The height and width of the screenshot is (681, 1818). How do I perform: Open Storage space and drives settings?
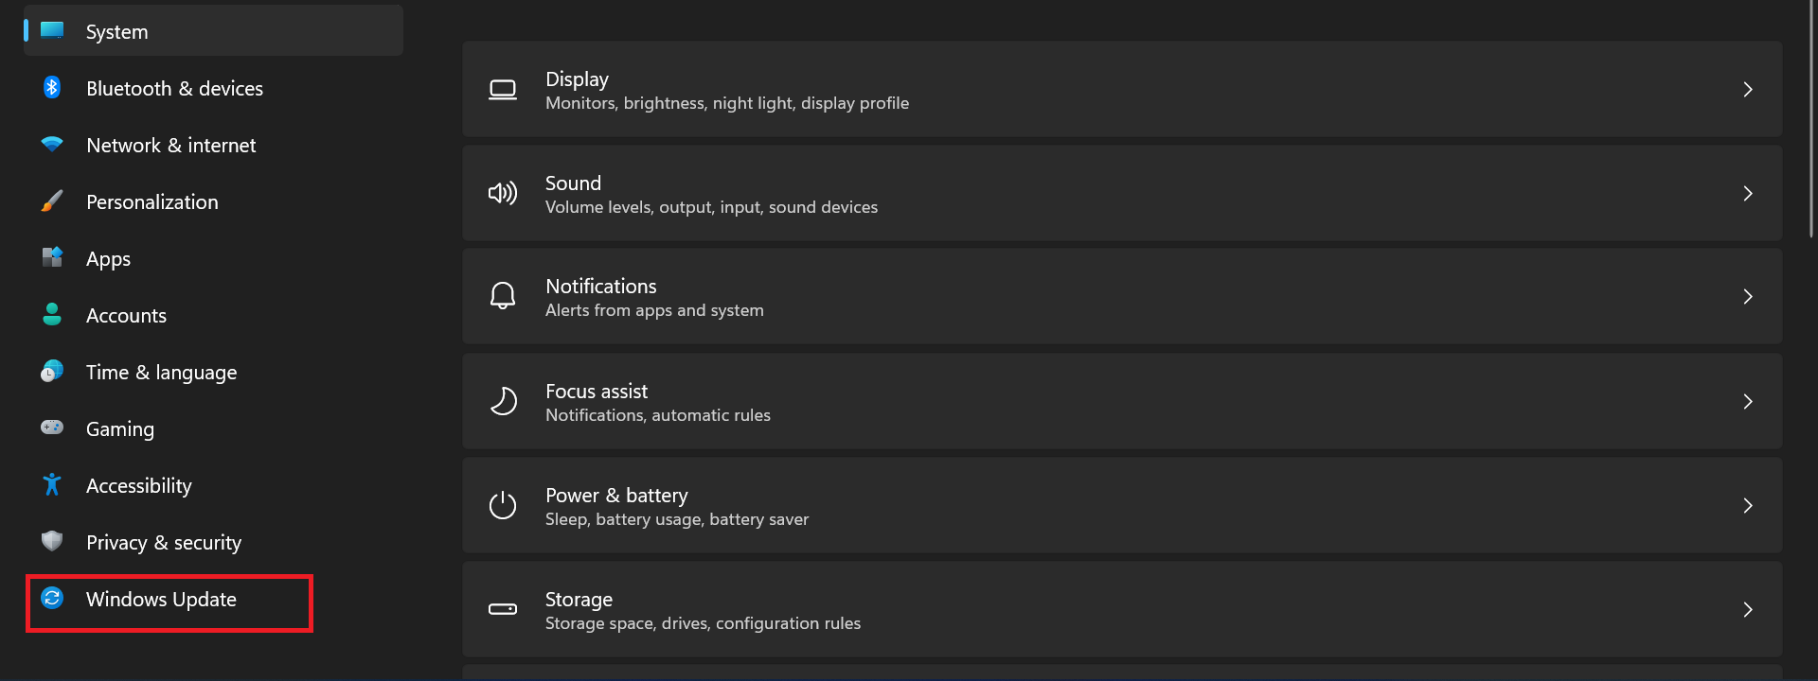[703, 610]
